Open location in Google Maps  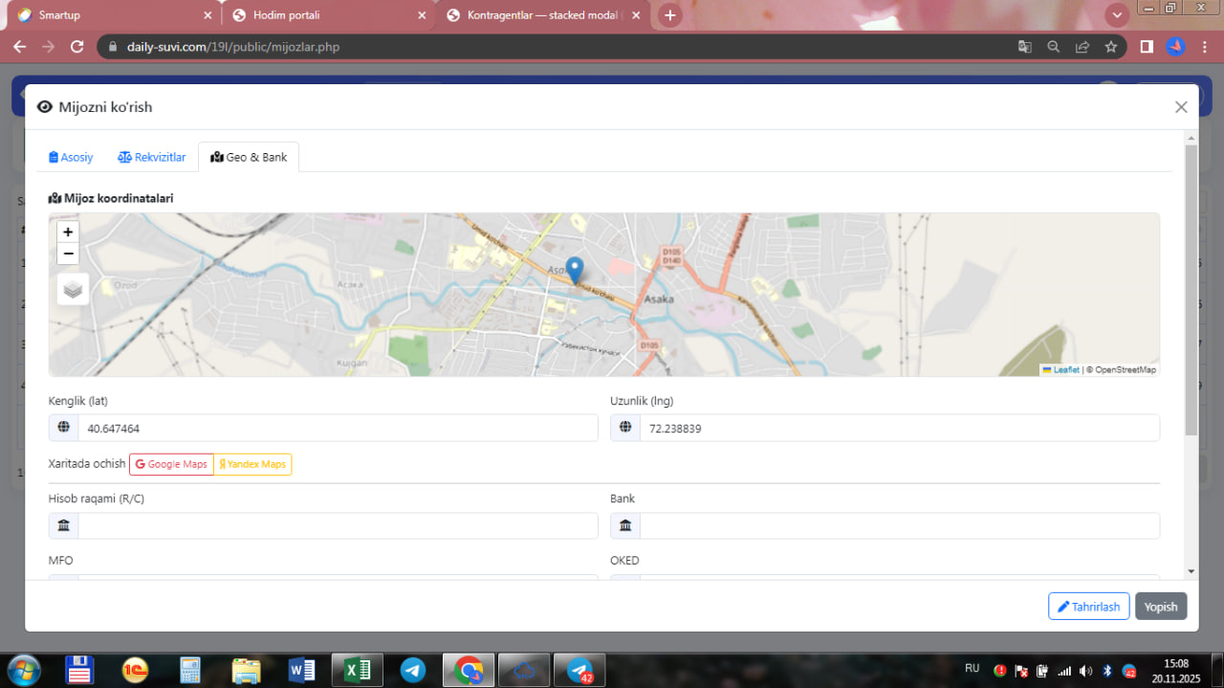click(171, 464)
